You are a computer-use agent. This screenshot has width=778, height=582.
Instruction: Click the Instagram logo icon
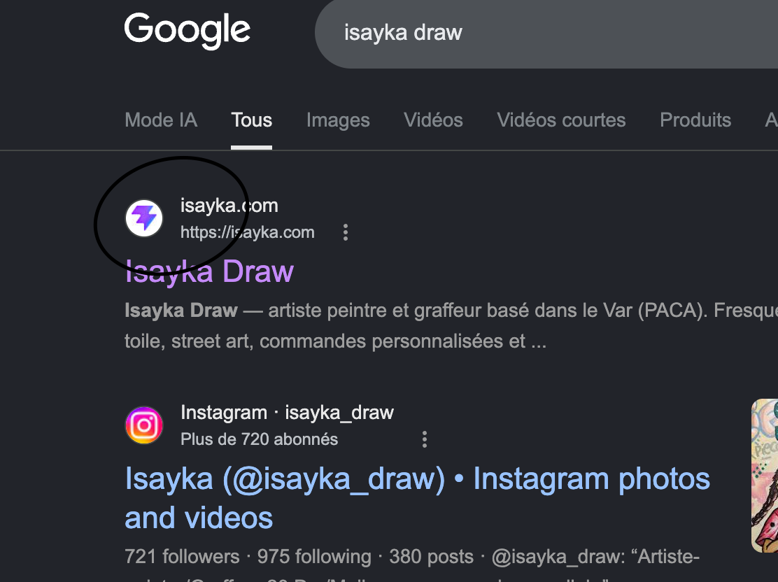pyautogui.click(x=144, y=425)
